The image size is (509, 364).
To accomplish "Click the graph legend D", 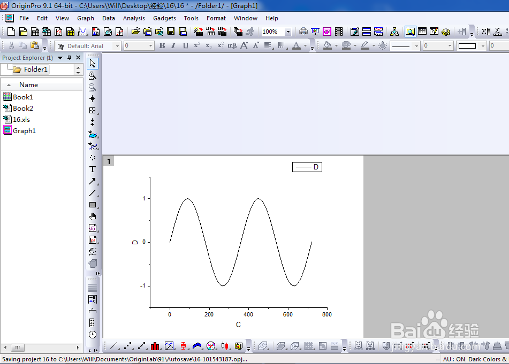I will coord(307,167).
